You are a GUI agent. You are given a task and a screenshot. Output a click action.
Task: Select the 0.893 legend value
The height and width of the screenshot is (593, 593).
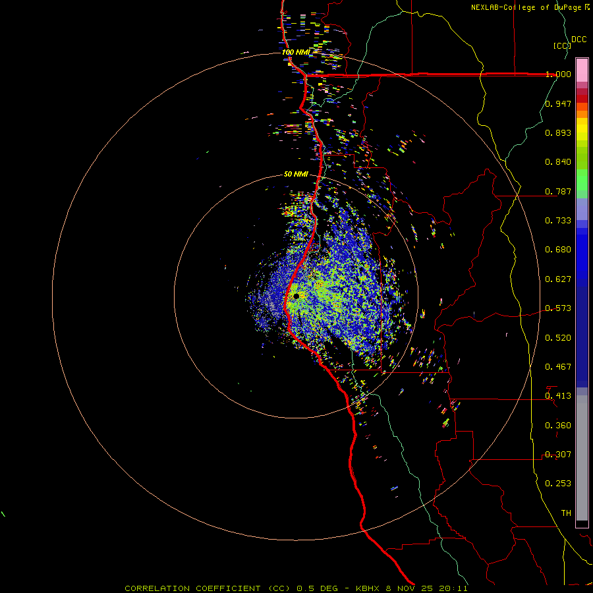[558, 132]
